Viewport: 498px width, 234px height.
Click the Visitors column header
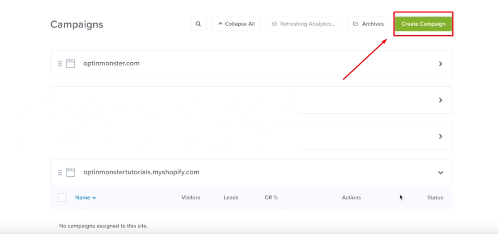coord(191,197)
